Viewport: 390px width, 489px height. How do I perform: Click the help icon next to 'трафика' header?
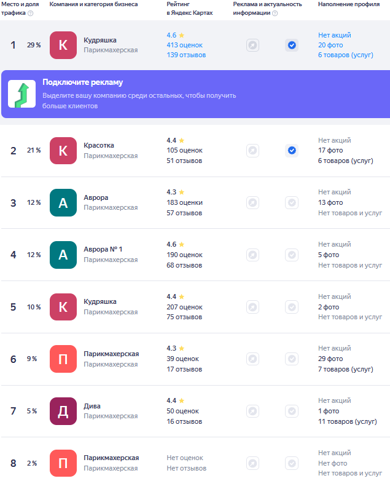(x=31, y=13)
